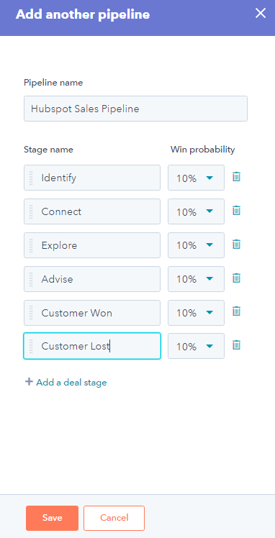Expand win probability dropdown for Explore

196,245
